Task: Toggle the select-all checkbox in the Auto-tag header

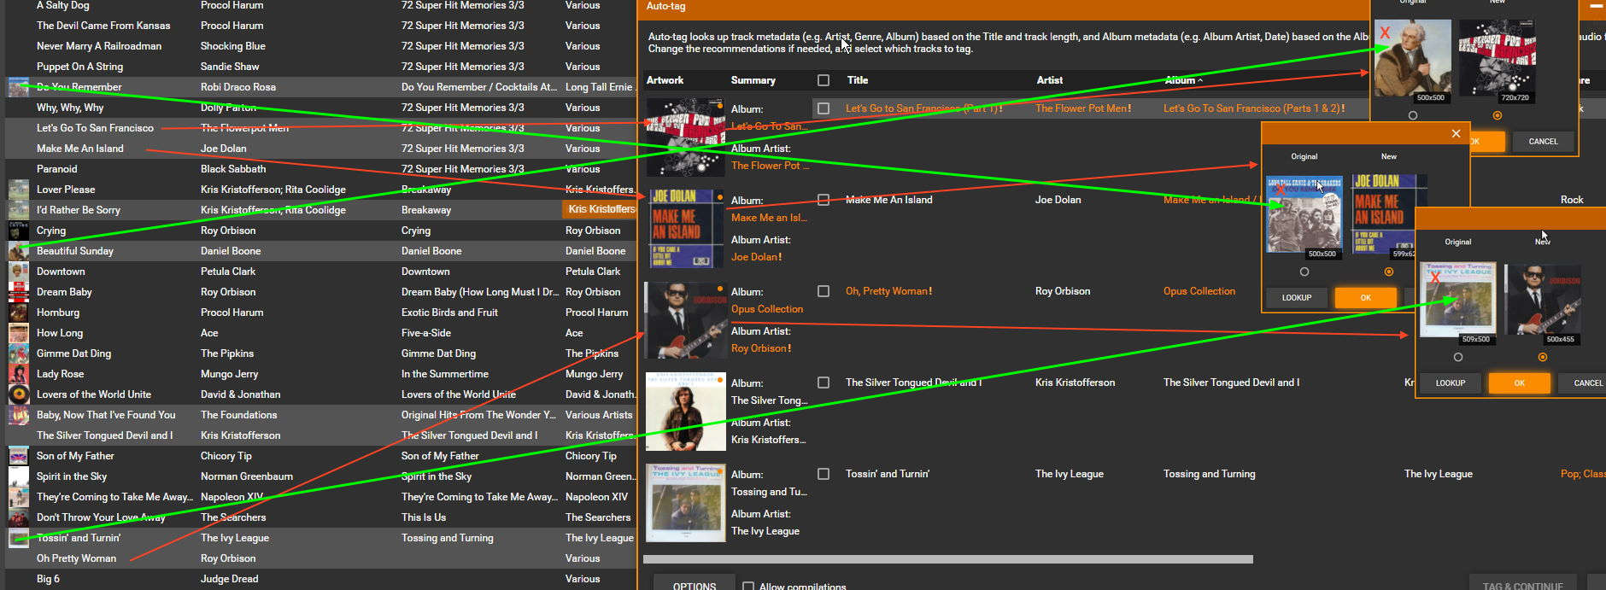Action: tap(824, 80)
